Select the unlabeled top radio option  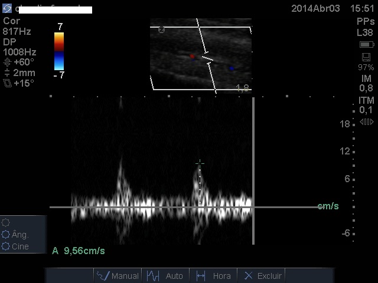[6, 223]
